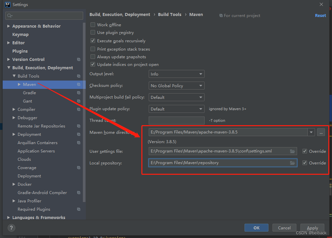Click the project-level icon beside Remote Jar Repositories
332x238 pixels.
click(x=79, y=126)
